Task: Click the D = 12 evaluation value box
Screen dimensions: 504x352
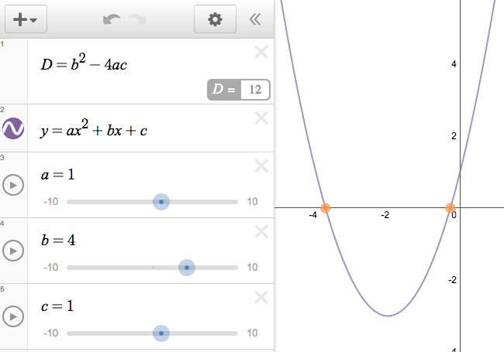Action: pos(254,90)
